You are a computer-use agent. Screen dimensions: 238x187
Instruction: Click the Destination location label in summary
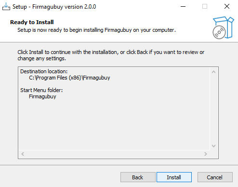coord(44,71)
